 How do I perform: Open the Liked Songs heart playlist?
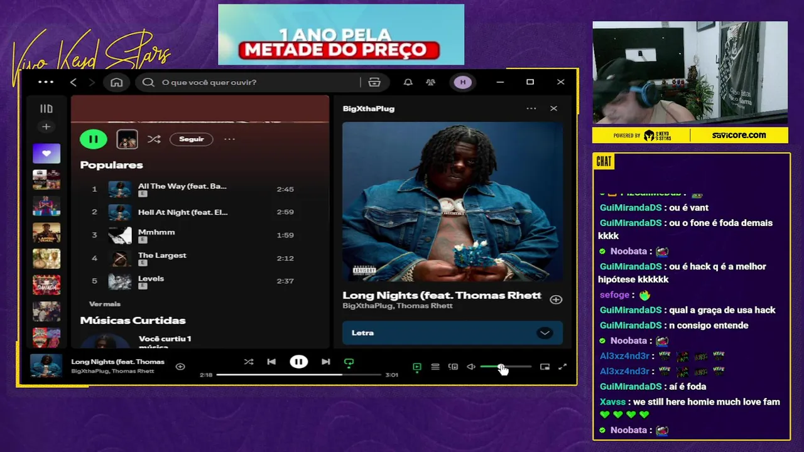pos(46,153)
